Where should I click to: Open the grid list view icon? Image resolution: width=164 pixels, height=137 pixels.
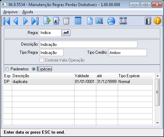click(78, 20)
